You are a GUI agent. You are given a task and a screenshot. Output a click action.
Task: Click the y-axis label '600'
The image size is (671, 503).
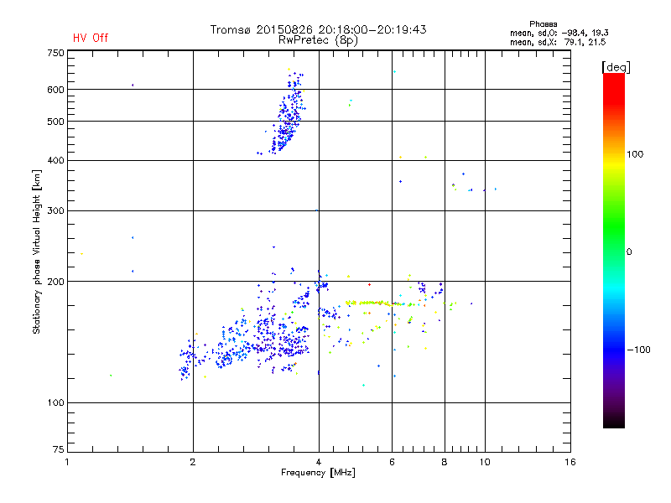click(x=55, y=90)
